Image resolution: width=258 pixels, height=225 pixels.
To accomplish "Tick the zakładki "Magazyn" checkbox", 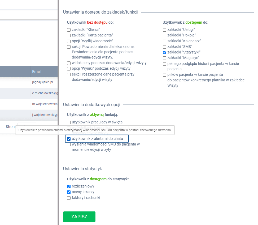I will tap(164, 58).
